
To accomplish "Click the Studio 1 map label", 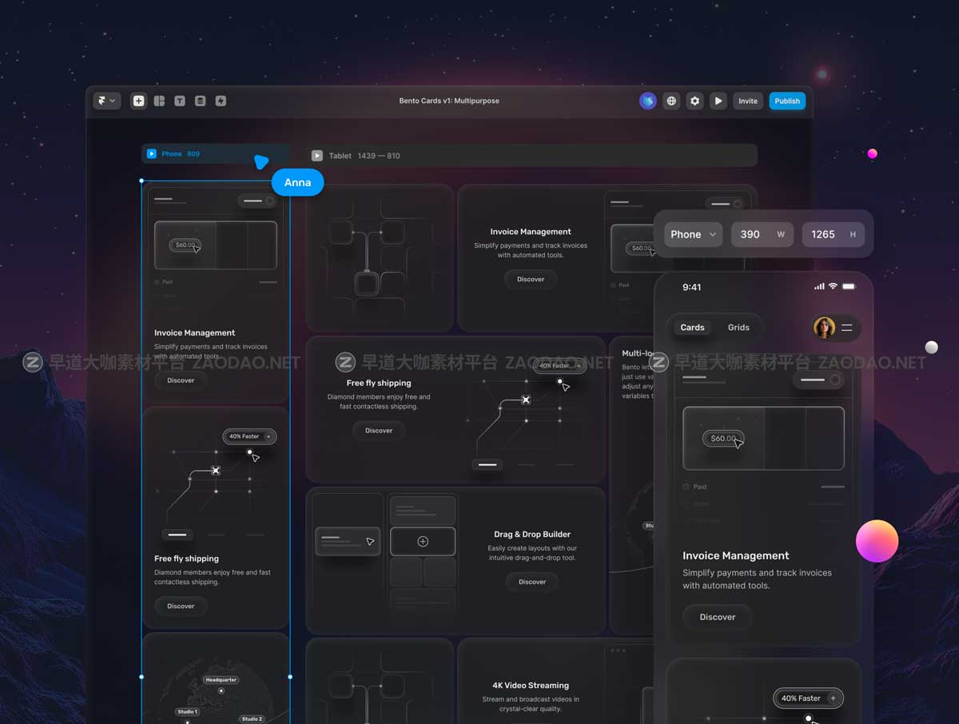I will tap(187, 711).
